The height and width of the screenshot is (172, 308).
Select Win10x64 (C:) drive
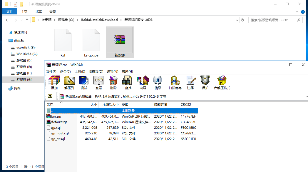pyautogui.click(x=27, y=54)
